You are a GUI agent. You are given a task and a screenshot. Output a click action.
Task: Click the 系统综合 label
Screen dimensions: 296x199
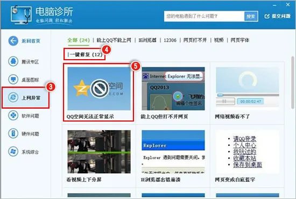point(30,152)
